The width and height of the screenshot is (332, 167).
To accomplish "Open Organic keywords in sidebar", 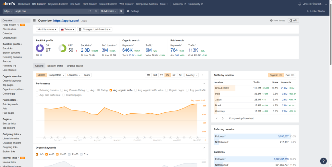I will click(x=12, y=81).
